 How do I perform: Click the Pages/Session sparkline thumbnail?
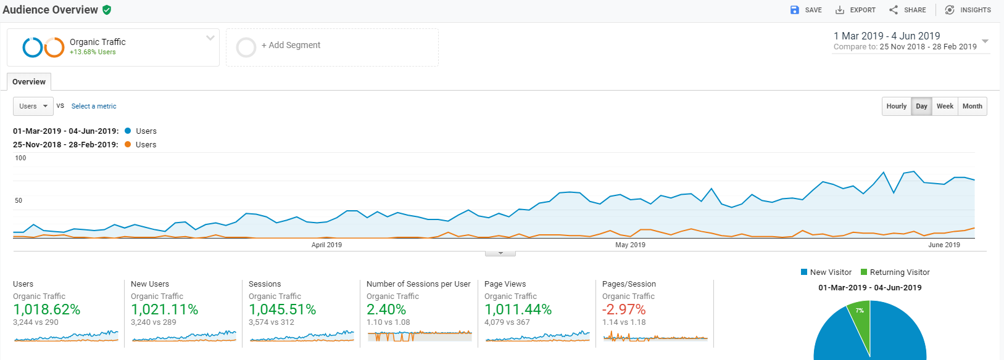tap(655, 336)
